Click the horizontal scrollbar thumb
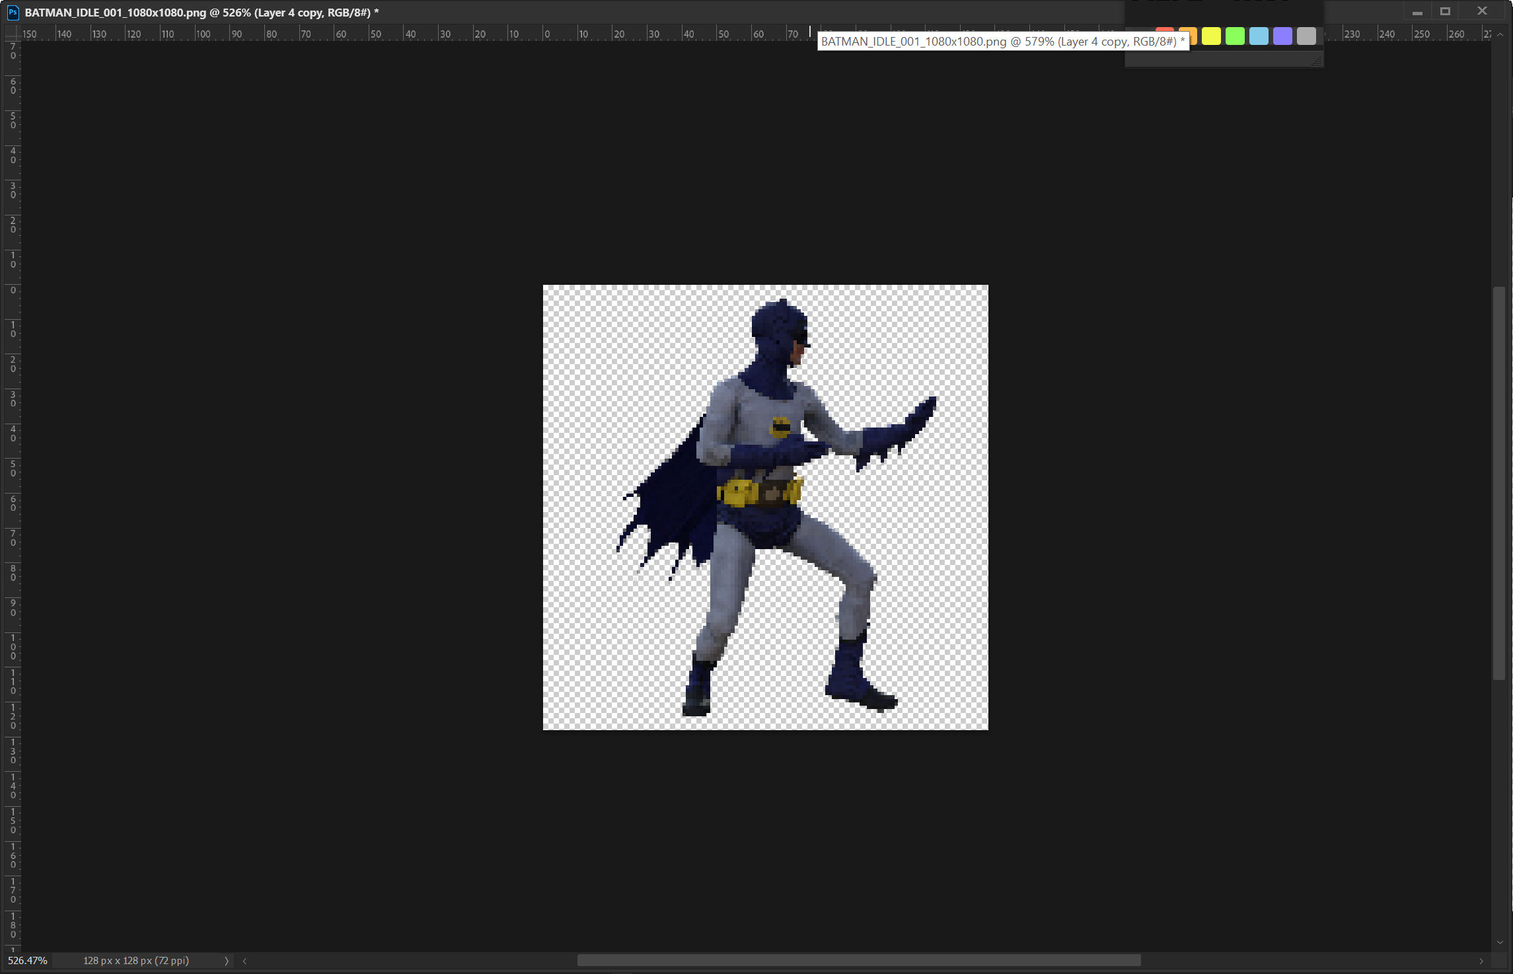This screenshot has width=1513, height=974. (x=859, y=961)
